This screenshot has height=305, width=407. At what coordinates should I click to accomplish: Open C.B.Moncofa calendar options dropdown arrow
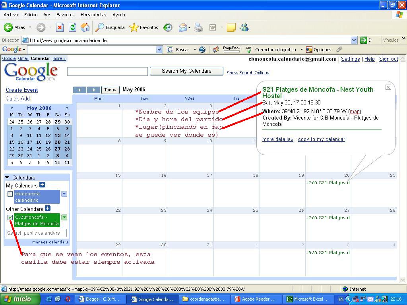click(x=64, y=217)
